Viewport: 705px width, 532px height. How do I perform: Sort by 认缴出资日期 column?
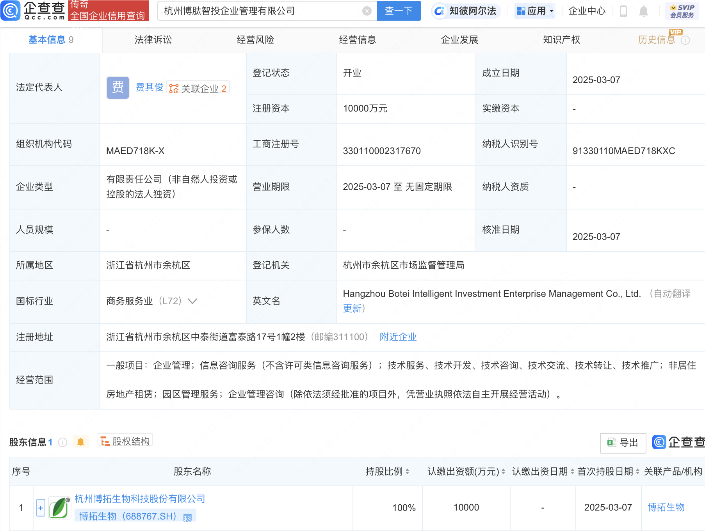pyautogui.click(x=572, y=472)
